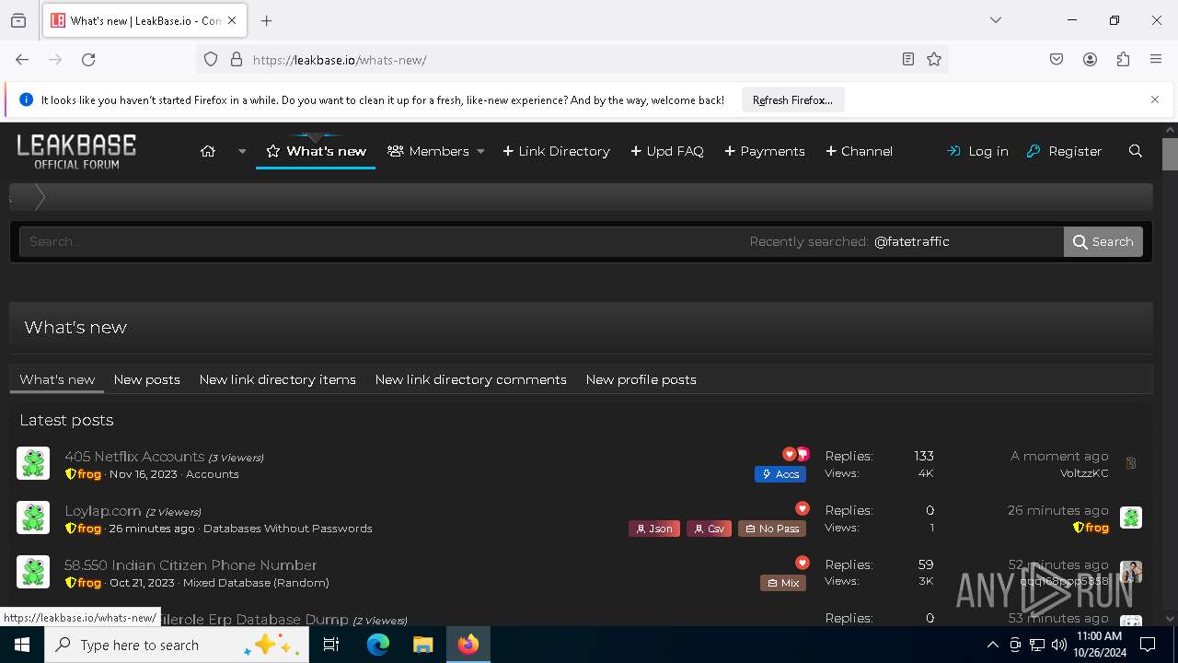Open the What's new navigation menu
This screenshot has height=663, width=1178.
316,151
